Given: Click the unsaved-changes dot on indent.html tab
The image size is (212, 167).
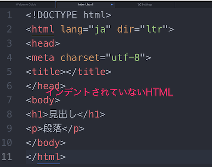Looking at the screenshot, I should 112,5.
